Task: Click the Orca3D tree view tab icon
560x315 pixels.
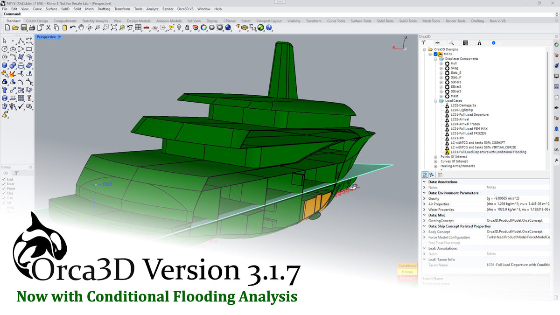Action: pos(424,43)
